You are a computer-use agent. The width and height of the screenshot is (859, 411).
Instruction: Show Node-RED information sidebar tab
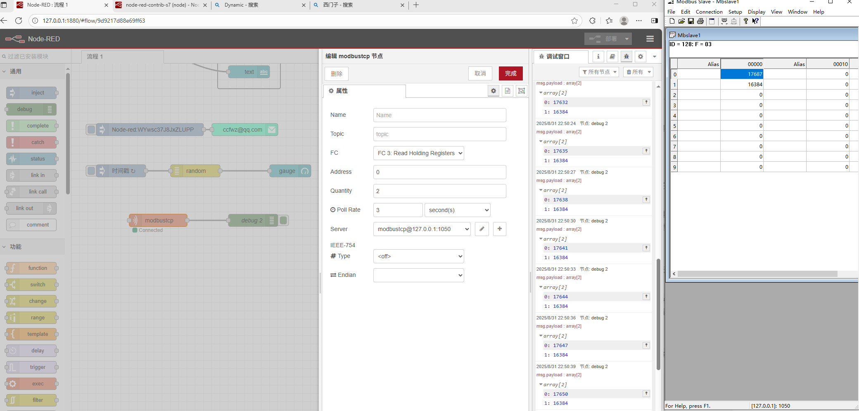pos(598,57)
